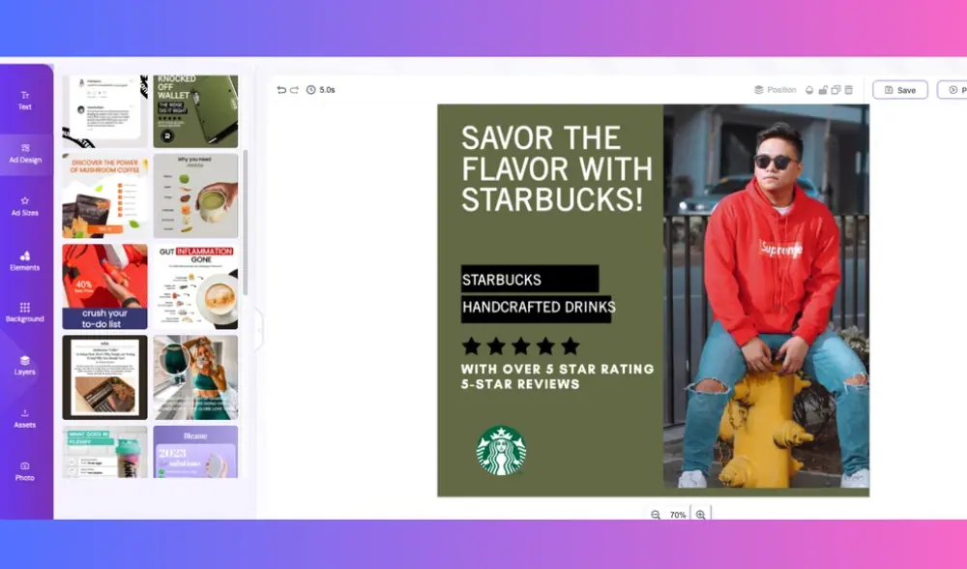Open the 5.0s duration setting
967x569 pixels.
coord(321,90)
